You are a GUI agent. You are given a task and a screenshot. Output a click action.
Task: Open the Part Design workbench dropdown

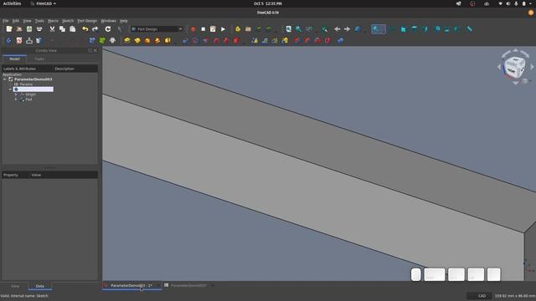pos(157,29)
